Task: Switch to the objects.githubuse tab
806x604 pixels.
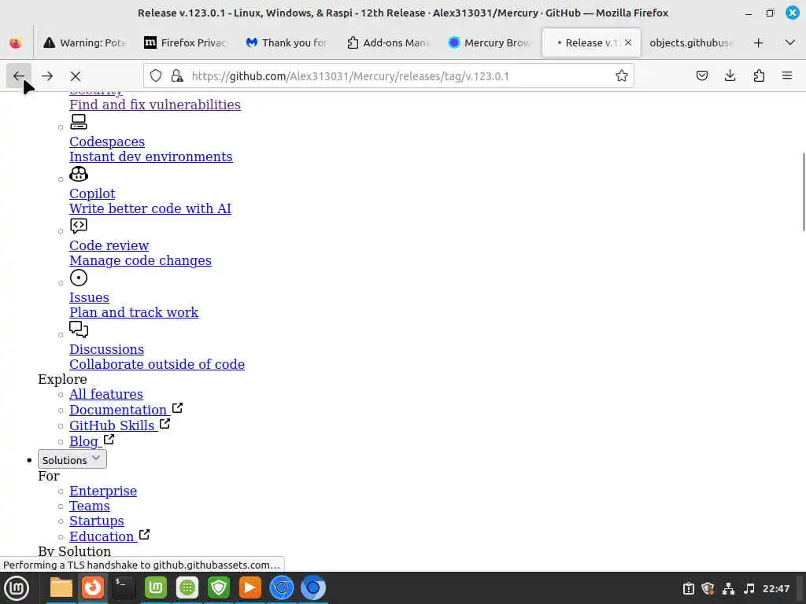Action: coord(691,42)
